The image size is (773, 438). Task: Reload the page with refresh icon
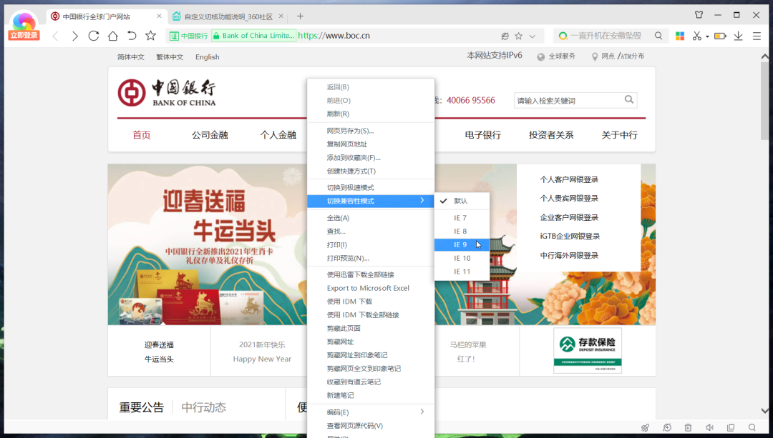(94, 36)
